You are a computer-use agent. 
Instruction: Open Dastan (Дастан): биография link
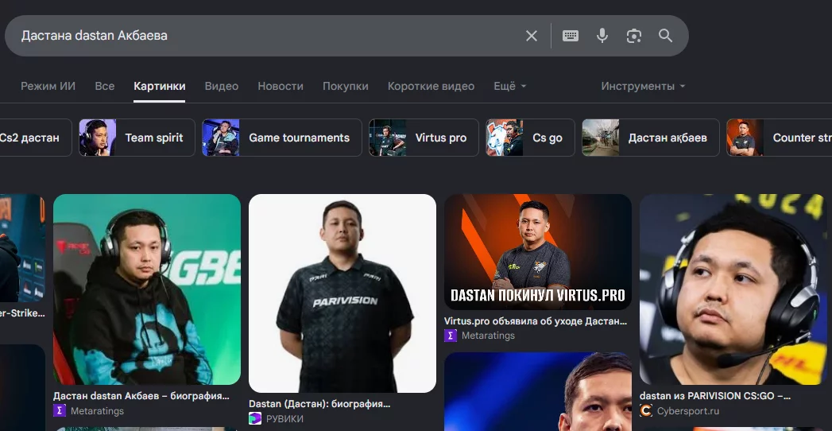[x=319, y=404]
